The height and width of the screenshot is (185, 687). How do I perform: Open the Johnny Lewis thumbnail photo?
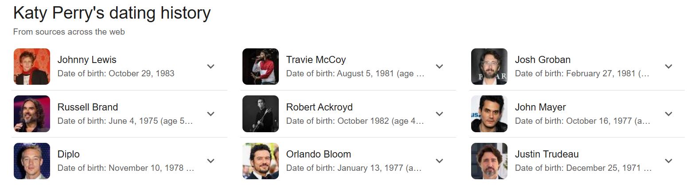[x=32, y=67]
